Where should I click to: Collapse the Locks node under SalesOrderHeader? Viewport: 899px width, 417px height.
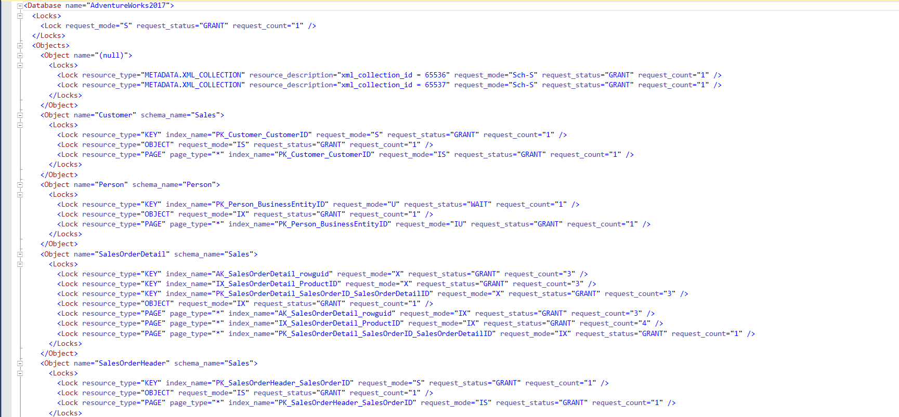pyautogui.click(x=20, y=373)
